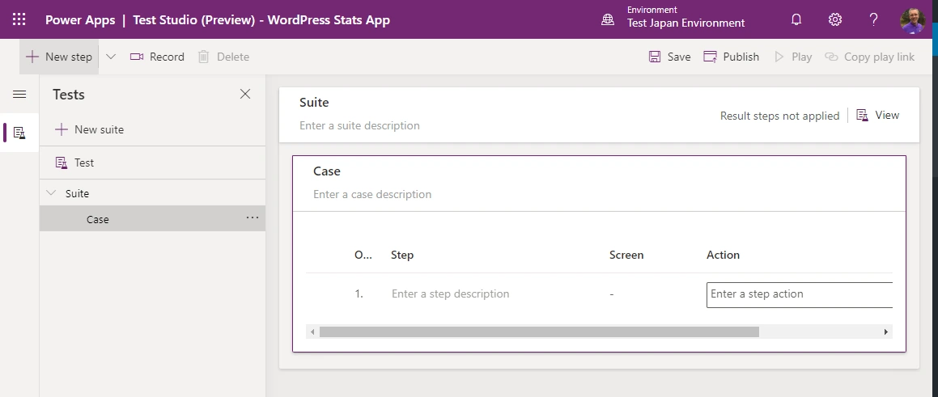This screenshot has height=397, width=938.
Task: Collapse the Suite tree node
Action: (52, 193)
